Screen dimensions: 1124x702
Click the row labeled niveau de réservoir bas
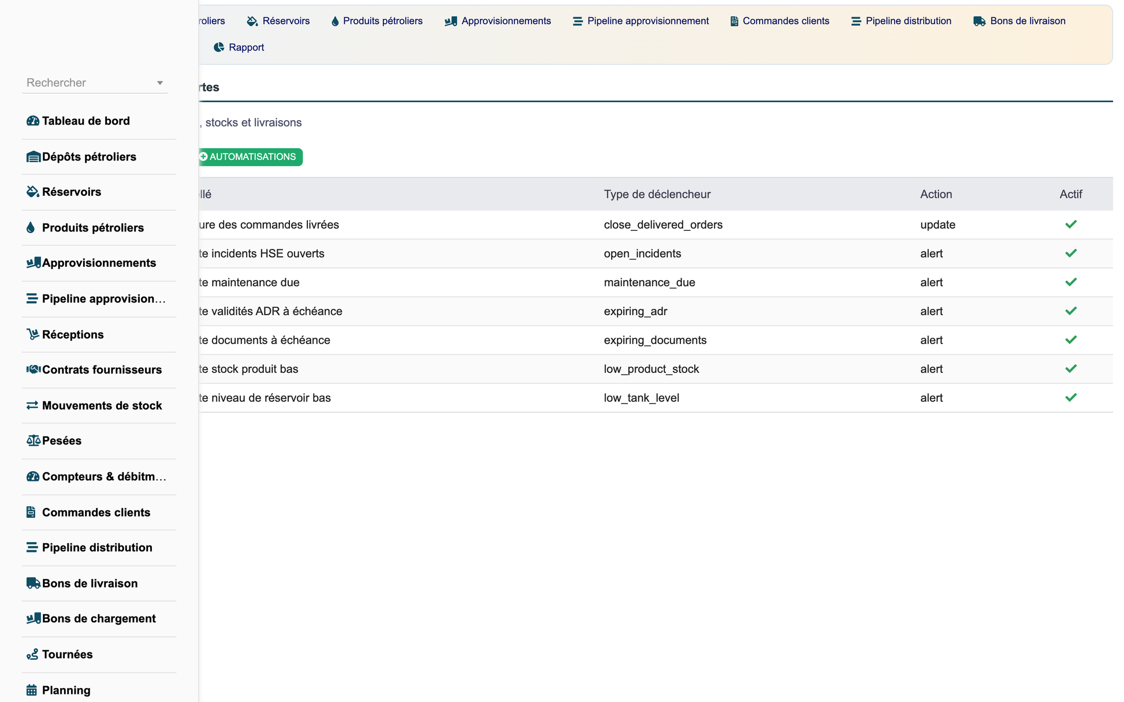[656, 398]
